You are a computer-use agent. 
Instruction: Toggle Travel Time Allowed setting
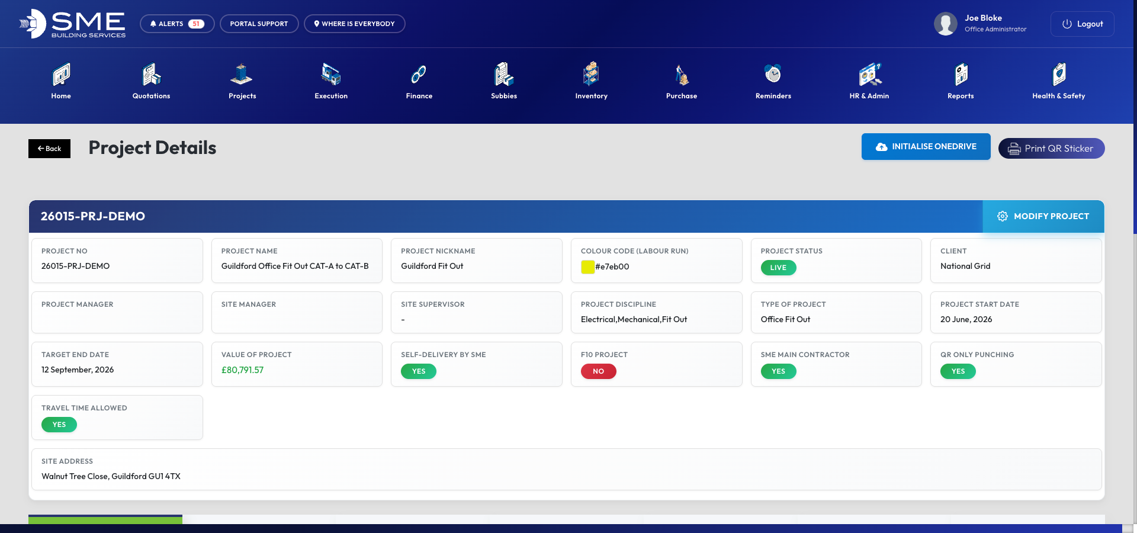tap(59, 425)
